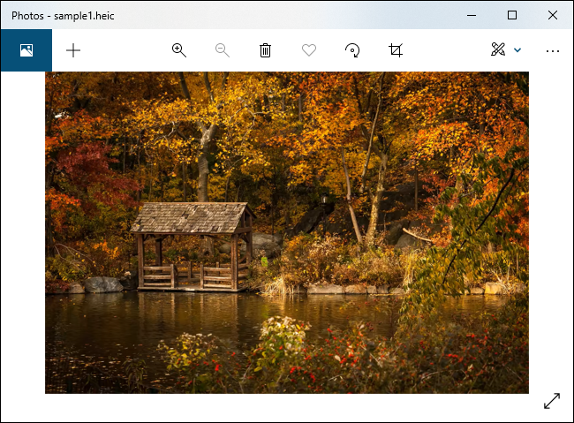This screenshot has width=574, height=423.
Task: Close the Photos window
Action: click(x=553, y=15)
